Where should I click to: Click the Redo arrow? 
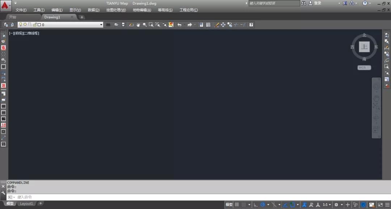point(190,25)
